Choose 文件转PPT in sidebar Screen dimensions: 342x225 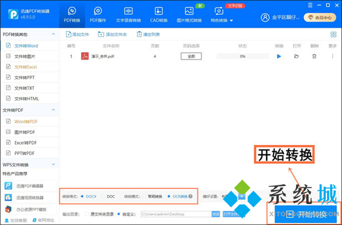[30, 77]
